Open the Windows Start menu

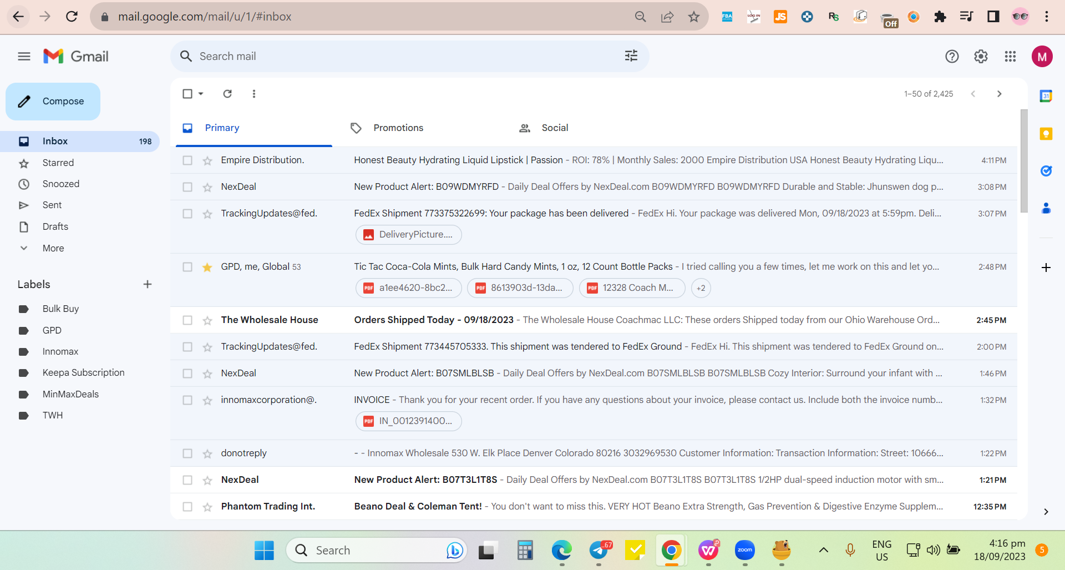(x=264, y=550)
